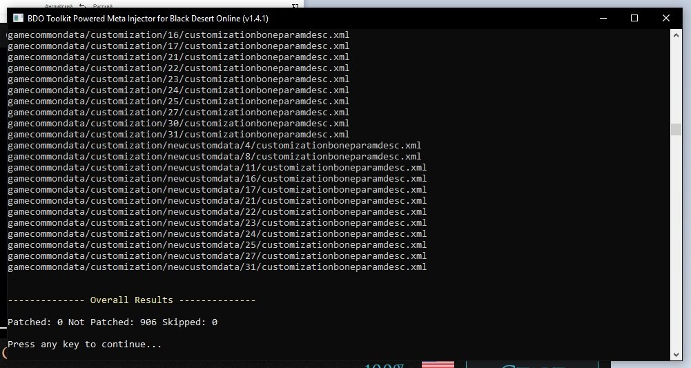Close the Meta Injector console window
The height and width of the screenshot is (368, 691).
[x=666, y=18]
